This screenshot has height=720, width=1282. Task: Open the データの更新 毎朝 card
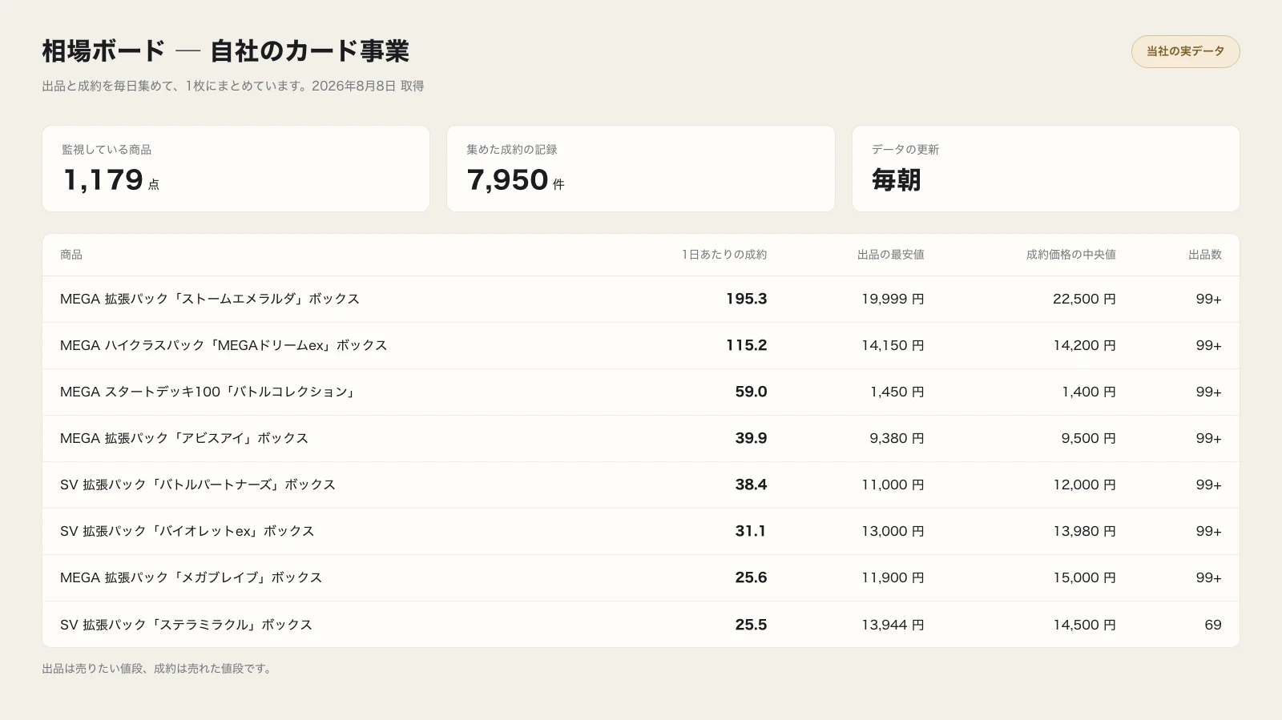[1046, 168]
